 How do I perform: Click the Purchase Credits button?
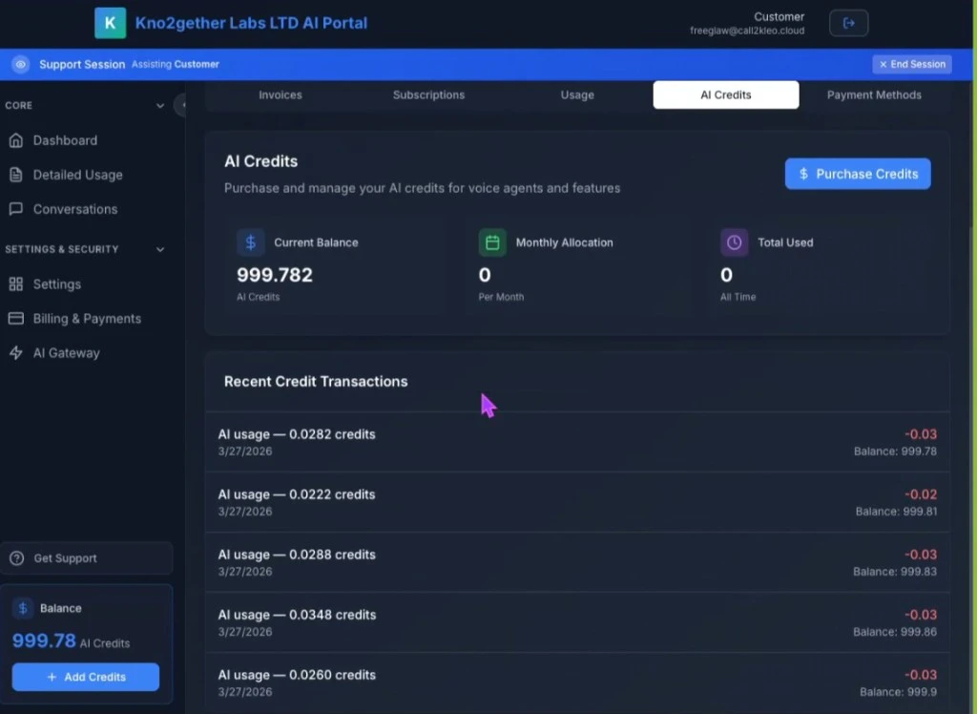(856, 174)
